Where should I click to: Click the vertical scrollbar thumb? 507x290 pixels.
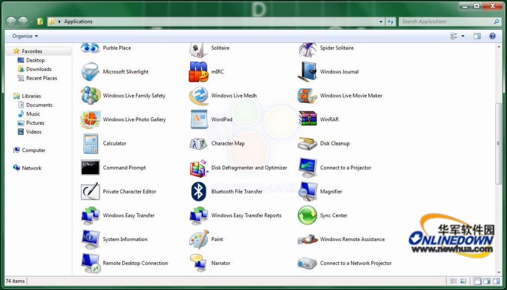pos(498,144)
